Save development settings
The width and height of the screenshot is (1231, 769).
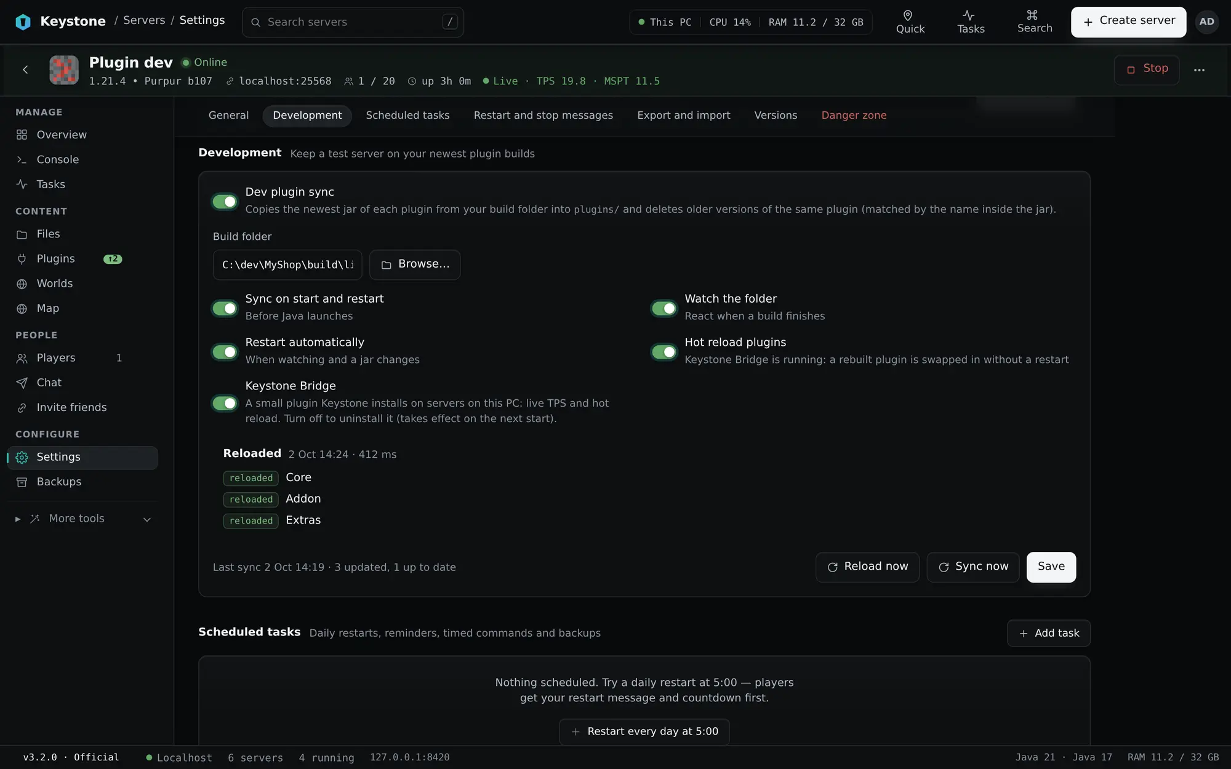pyautogui.click(x=1051, y=567)
